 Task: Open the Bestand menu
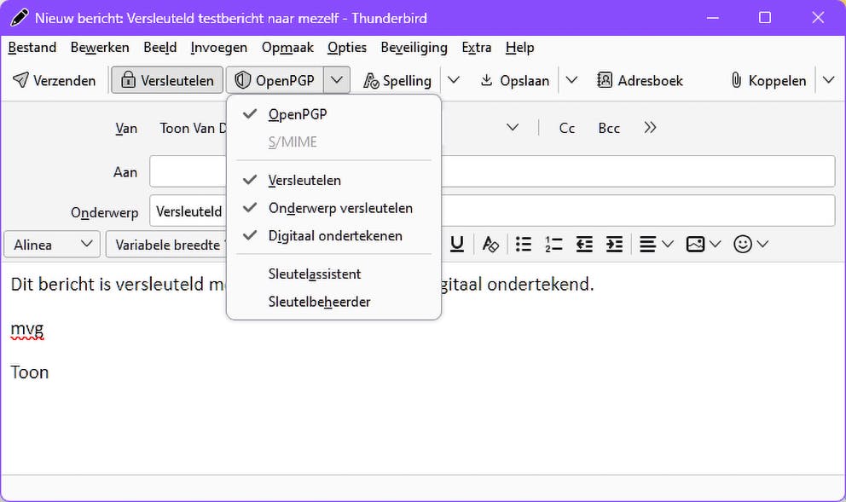(x=32, y=48)
